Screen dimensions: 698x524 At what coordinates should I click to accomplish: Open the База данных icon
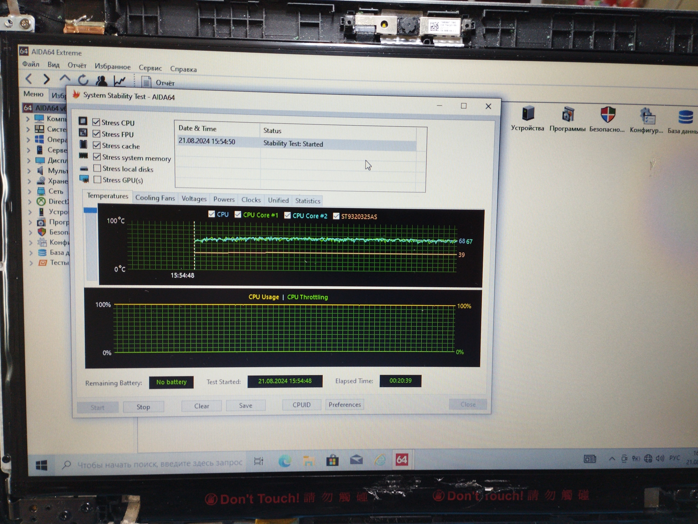683,122
